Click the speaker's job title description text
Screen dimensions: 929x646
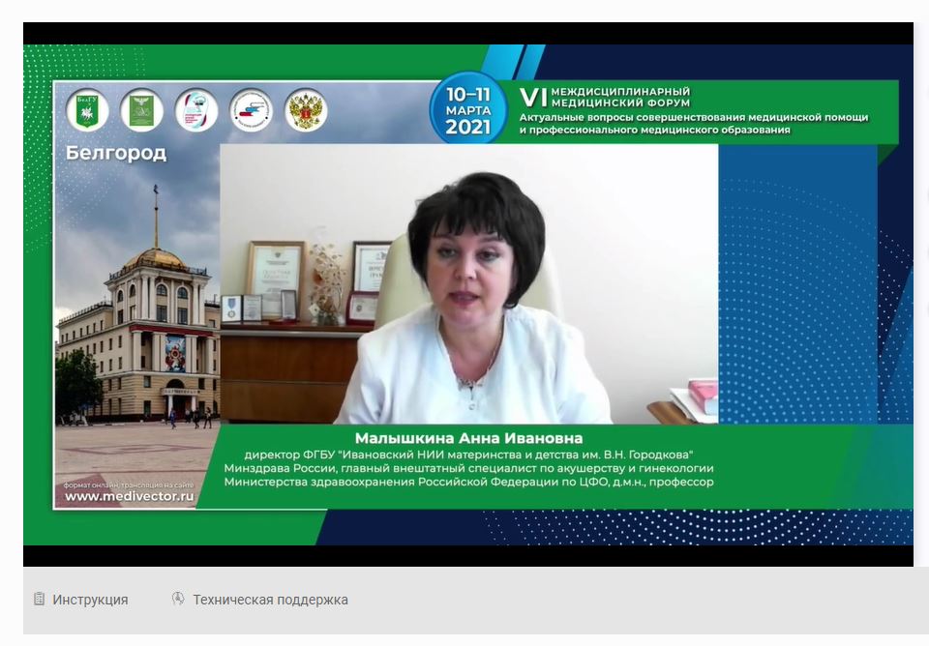(x=468, y=468)
